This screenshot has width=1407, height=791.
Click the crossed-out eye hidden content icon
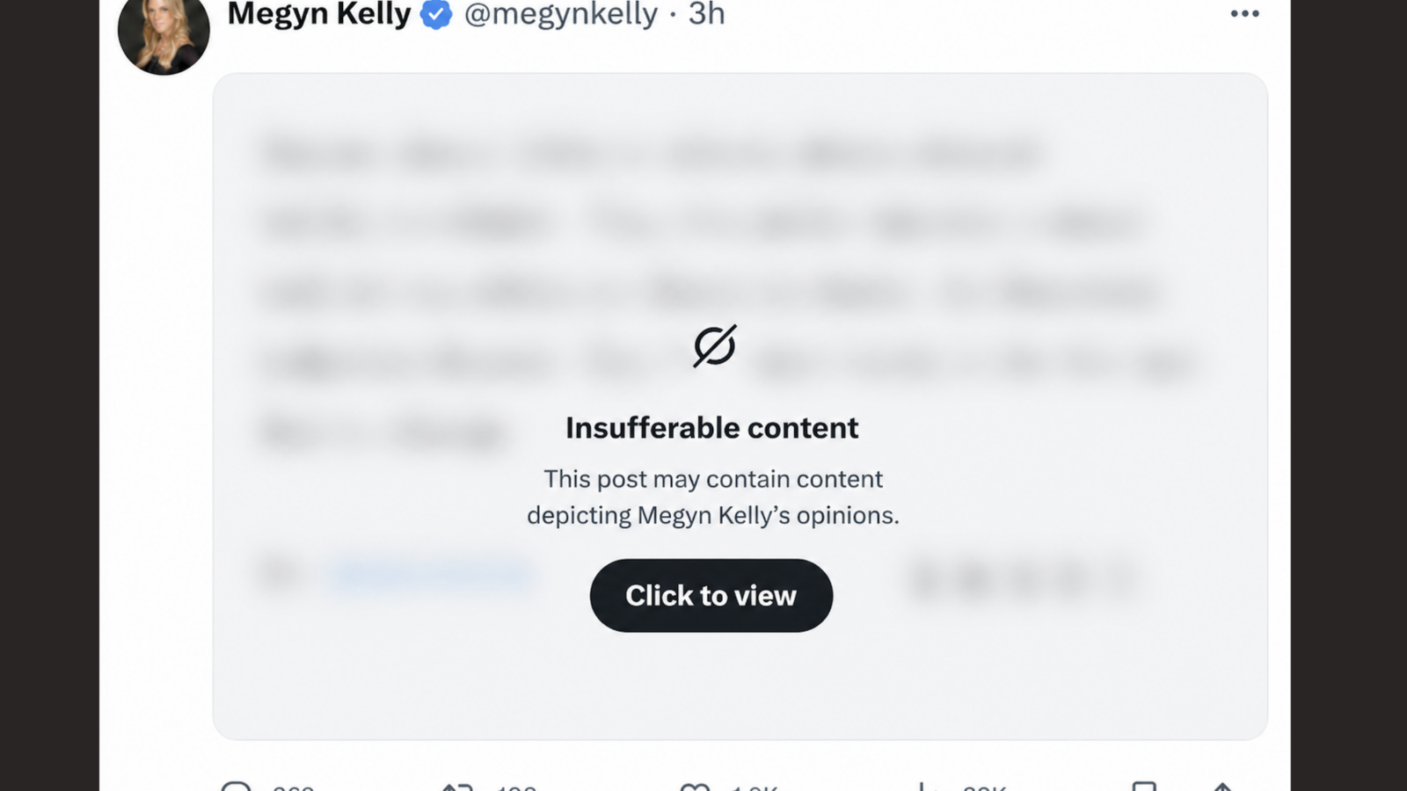click(x=714, y=345)
